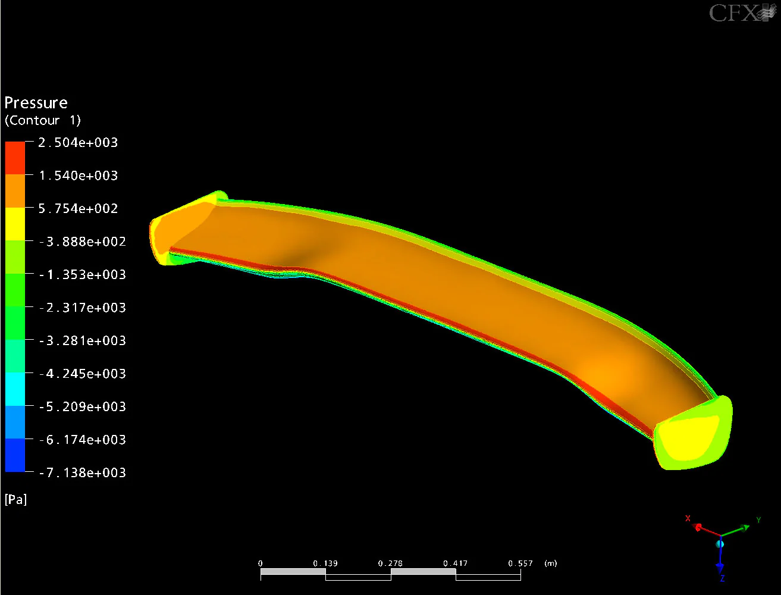Select the legend entry -1.353e+003
This screenshot has height=595, width=781.
coord(81,274)
